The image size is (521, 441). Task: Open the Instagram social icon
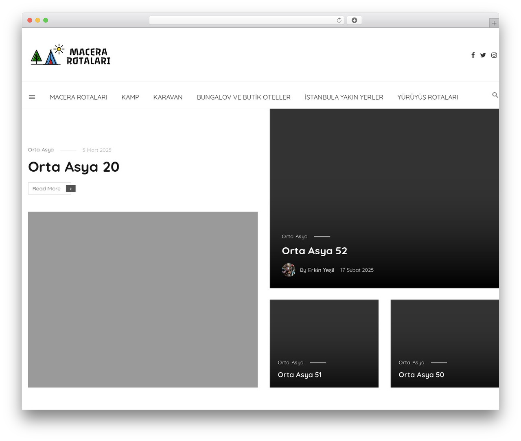494,55
